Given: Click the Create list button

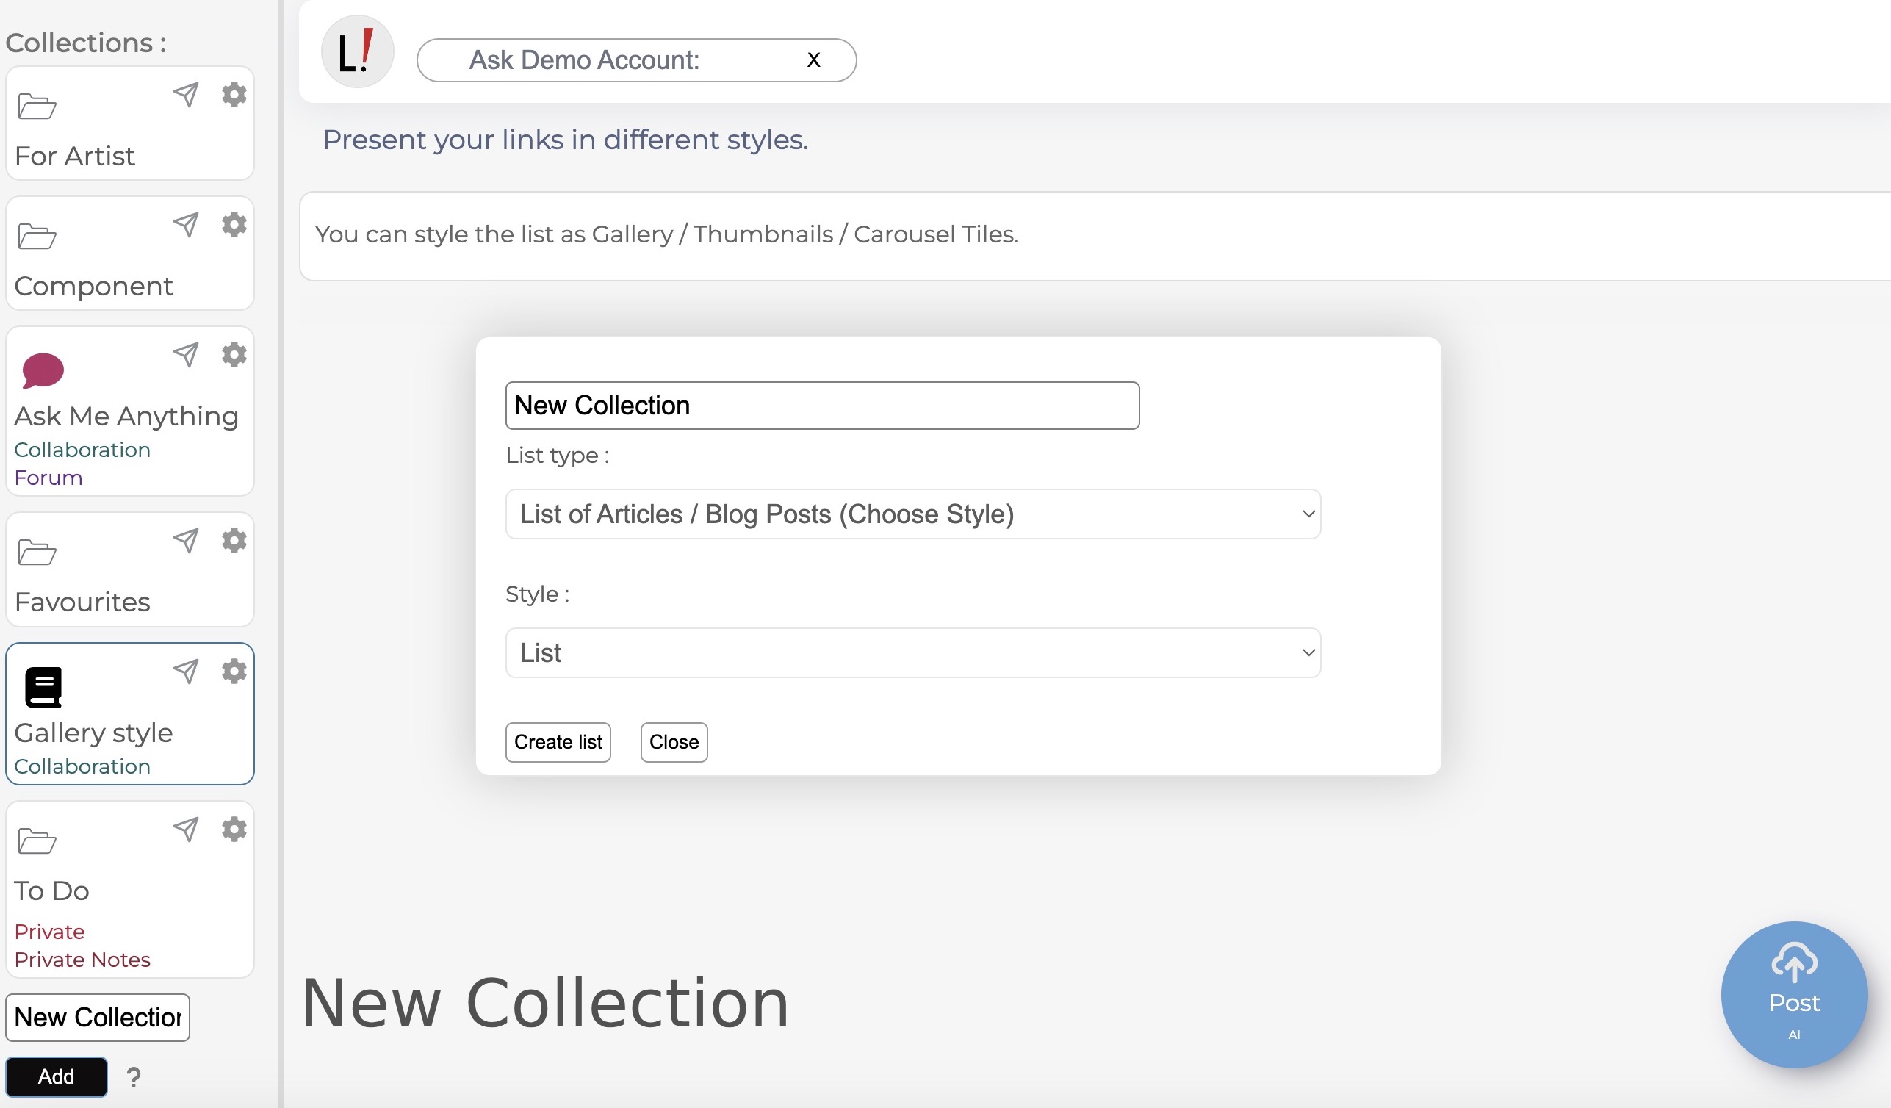Looking at the screenshot, I should coord(558,741).
